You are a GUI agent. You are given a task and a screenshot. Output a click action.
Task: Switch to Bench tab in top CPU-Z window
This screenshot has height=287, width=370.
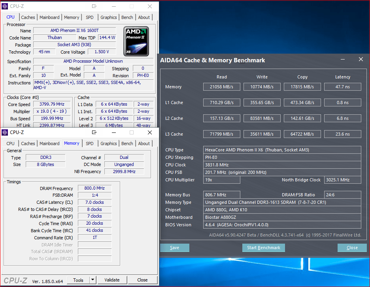point(127,17)
